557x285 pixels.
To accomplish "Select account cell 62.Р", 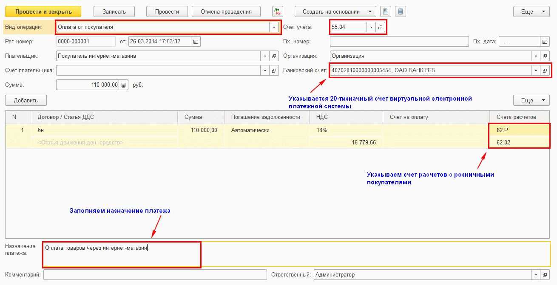I will pos(520,130).
